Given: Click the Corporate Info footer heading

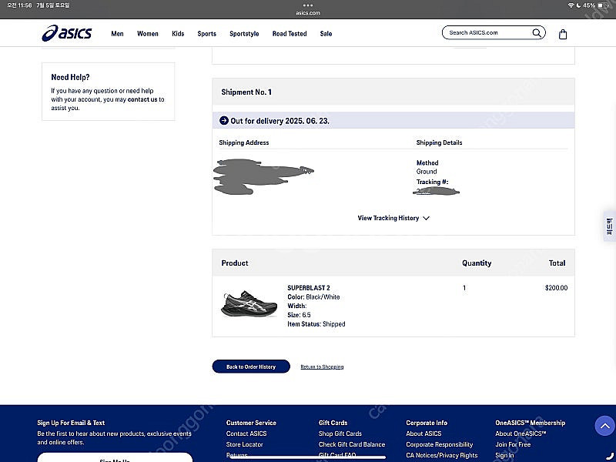Looking at the screenshot, I should pyautogui.click(x=427, y=423).
